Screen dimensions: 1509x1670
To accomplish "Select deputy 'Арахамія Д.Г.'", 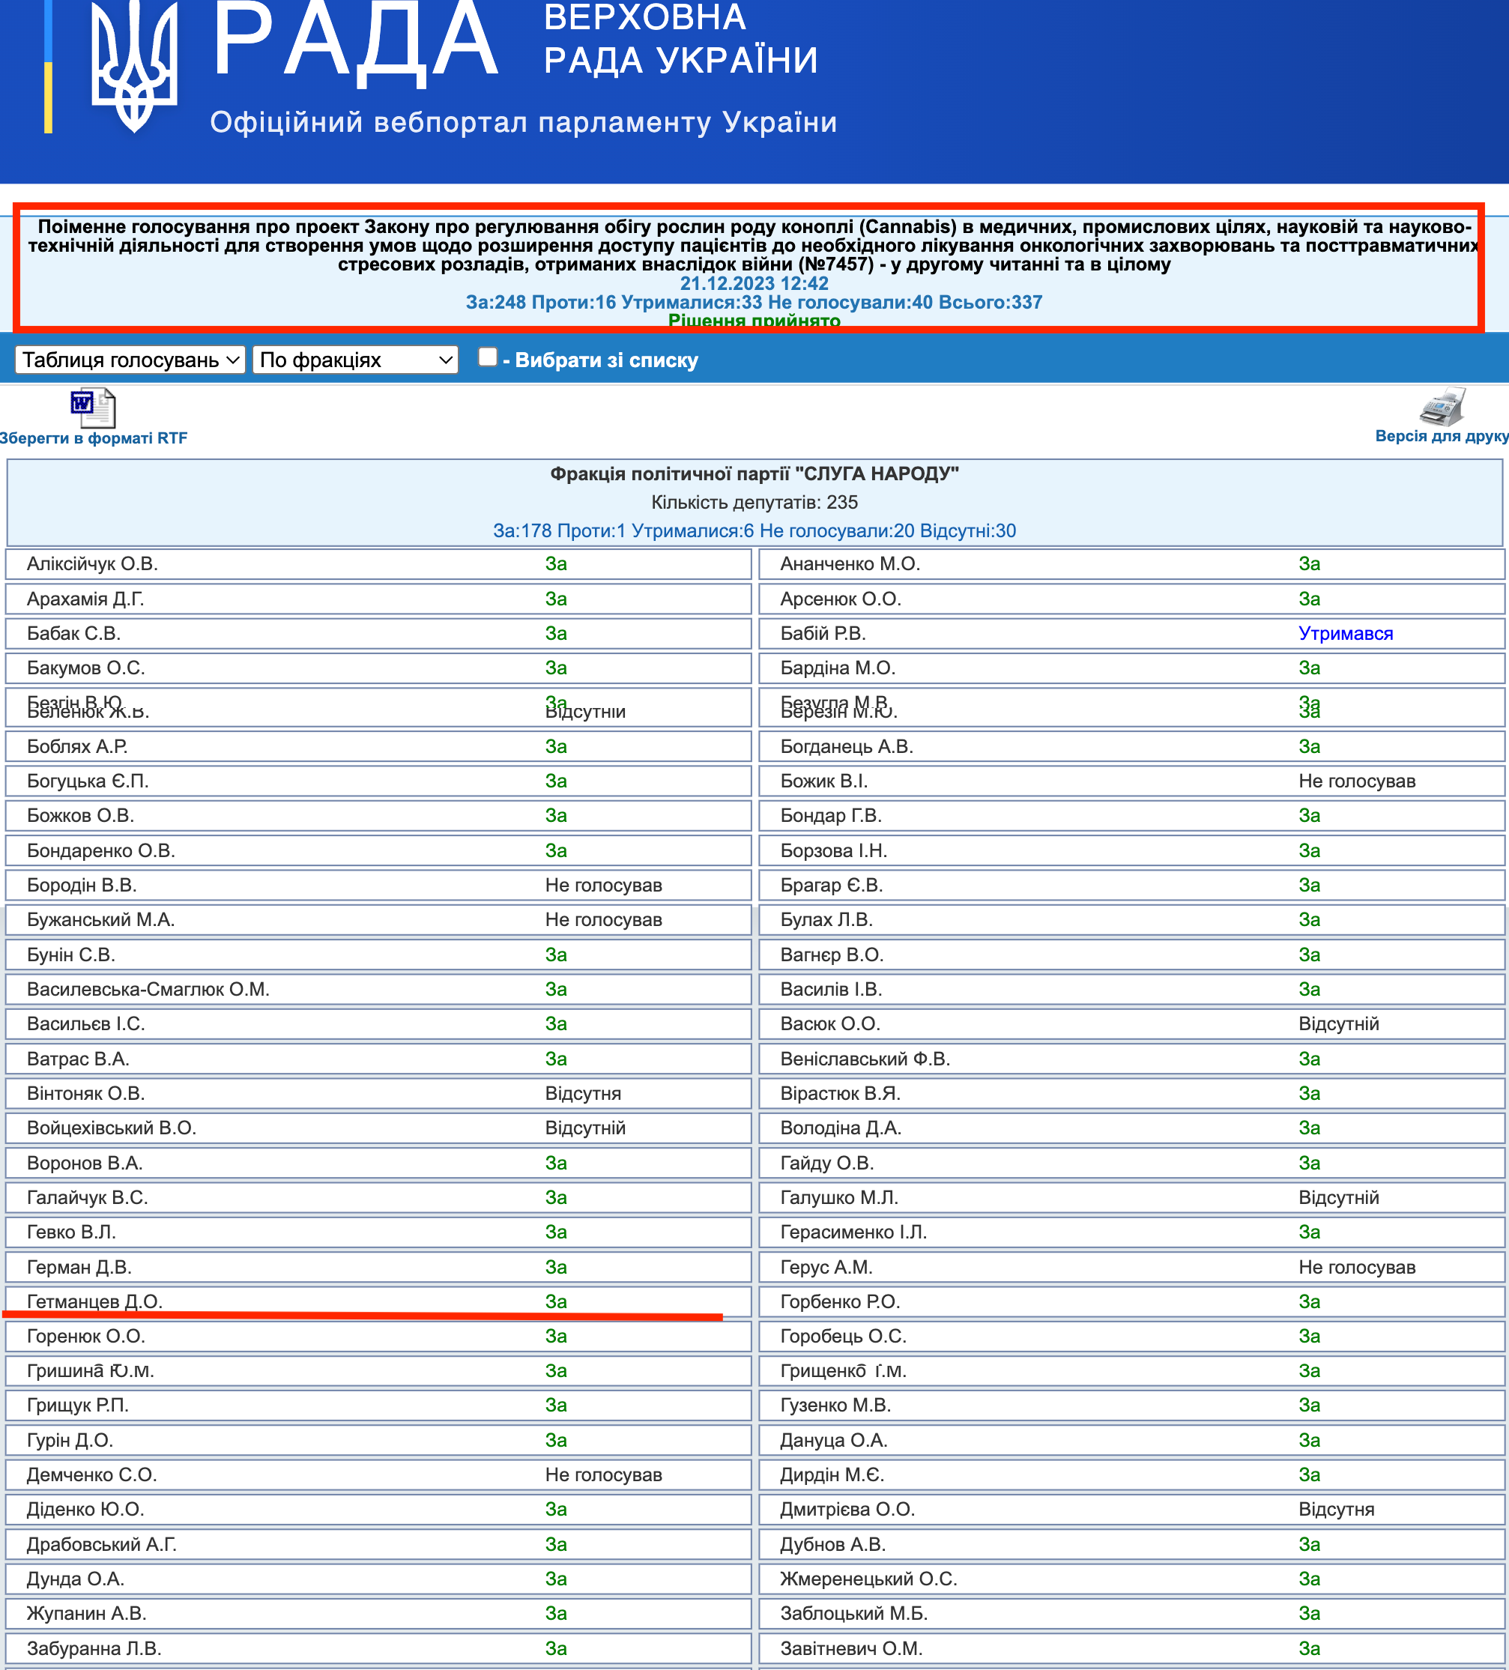I will click(x=85, y=599).
